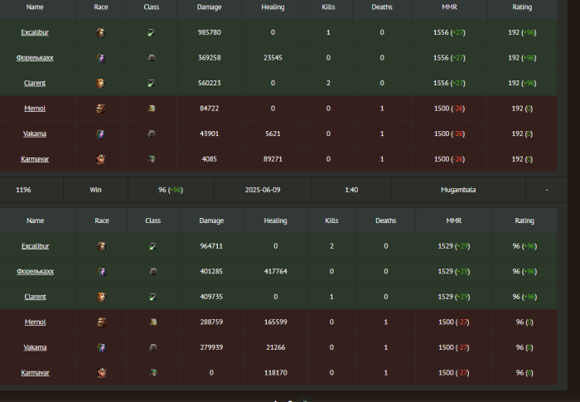Open Excalibur's profile link with rating 192
This screenshot has width=580, height=402.
(34, 33)
